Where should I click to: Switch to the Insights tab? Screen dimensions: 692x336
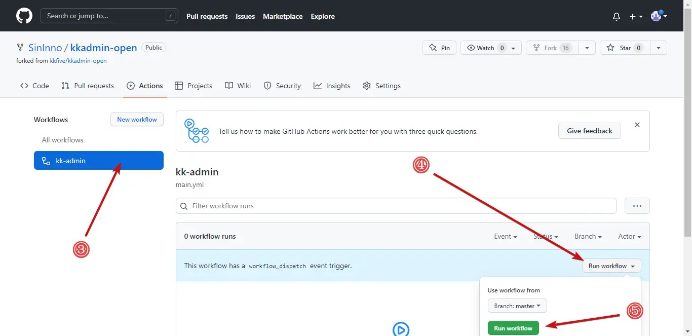click(332, 86)
